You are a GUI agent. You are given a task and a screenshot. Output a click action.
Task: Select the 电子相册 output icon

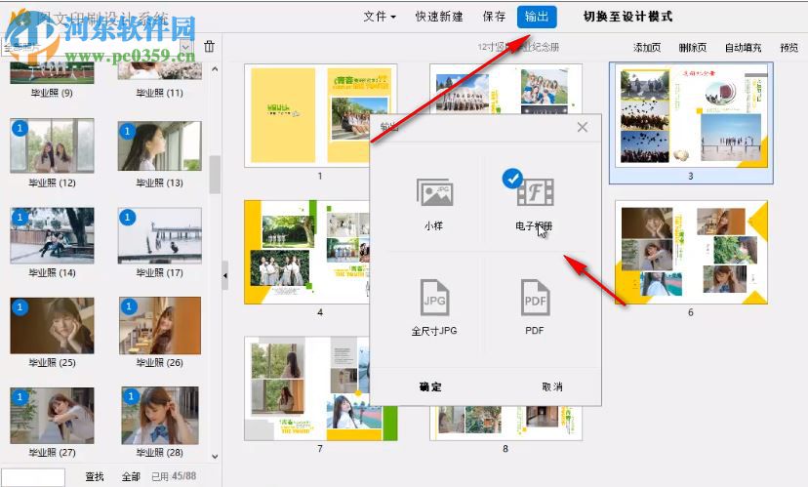click(x=535, y=192)
